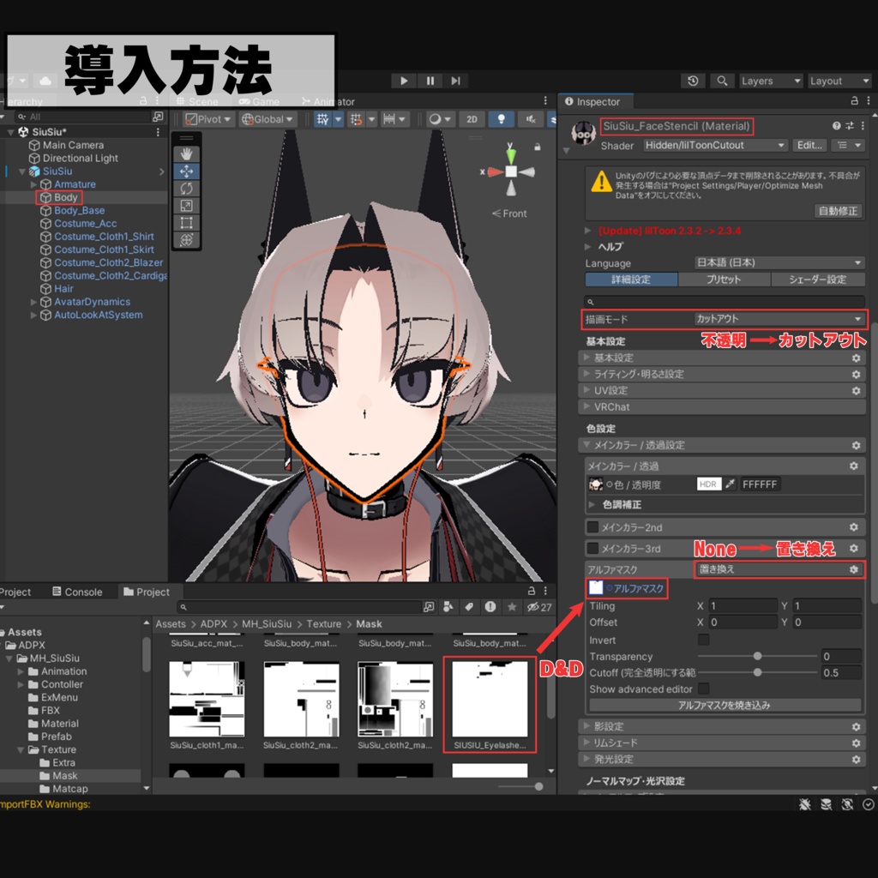Select the Move tool in scene toolbar
This screenshot has width=878, height=878.
point(186,171)
